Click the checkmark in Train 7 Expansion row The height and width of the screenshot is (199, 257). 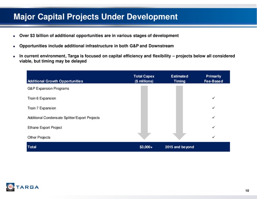pos(214,108)
